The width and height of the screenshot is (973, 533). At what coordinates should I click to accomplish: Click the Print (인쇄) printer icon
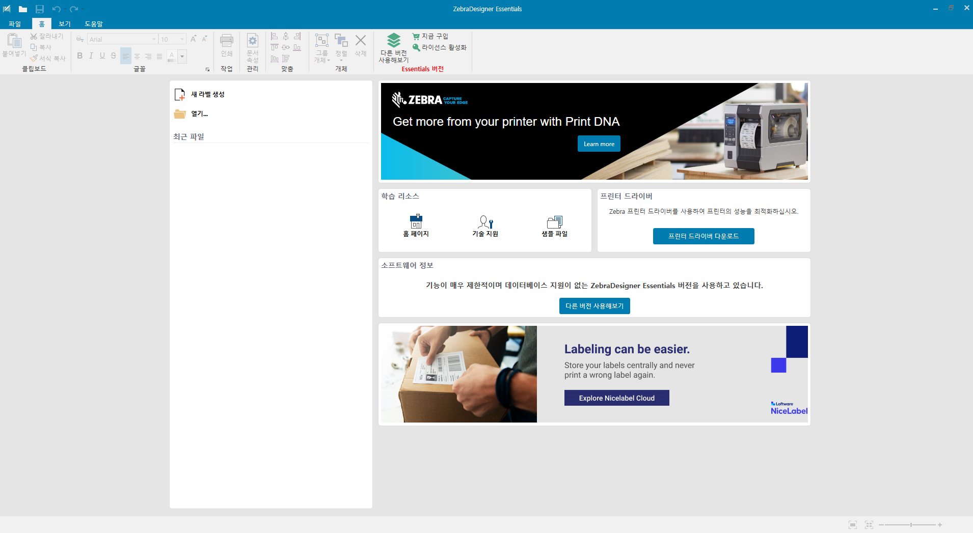point(227,41)
